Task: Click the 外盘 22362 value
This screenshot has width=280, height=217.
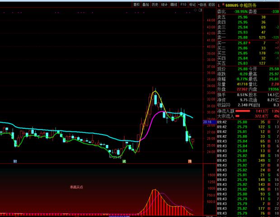Action: pyautogui.click(x=243, y=89)
